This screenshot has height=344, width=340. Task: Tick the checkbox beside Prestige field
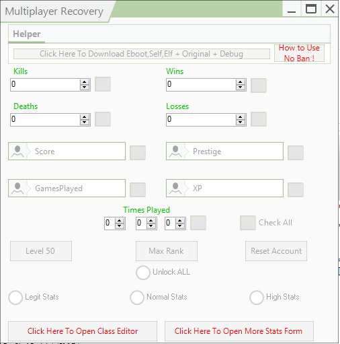pos(296,153)
